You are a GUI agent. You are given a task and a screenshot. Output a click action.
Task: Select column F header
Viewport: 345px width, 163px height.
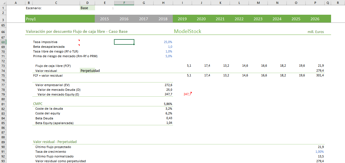click(124, 3)
